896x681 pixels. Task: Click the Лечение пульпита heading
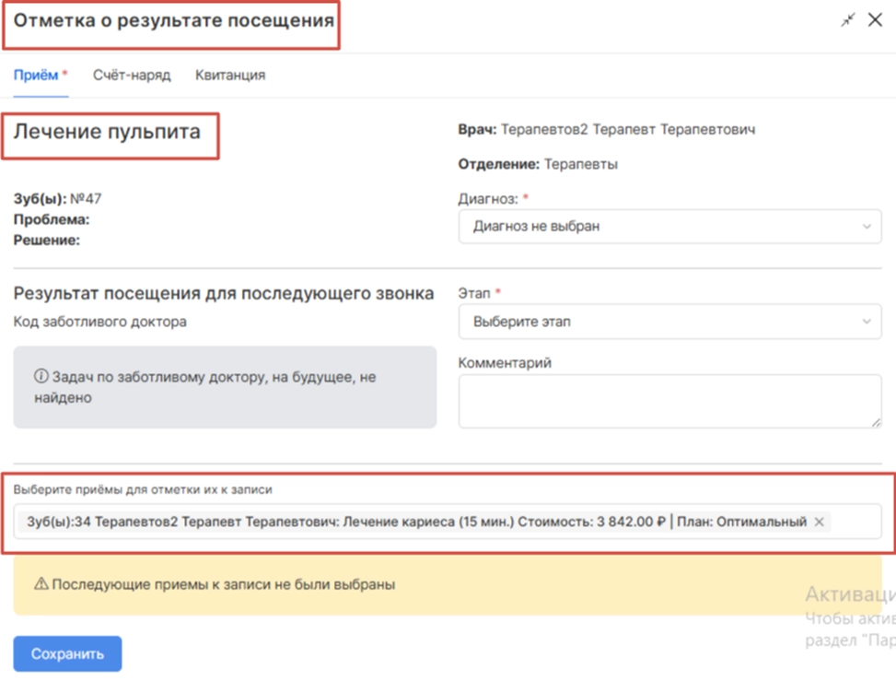click(x=107, y=132)
